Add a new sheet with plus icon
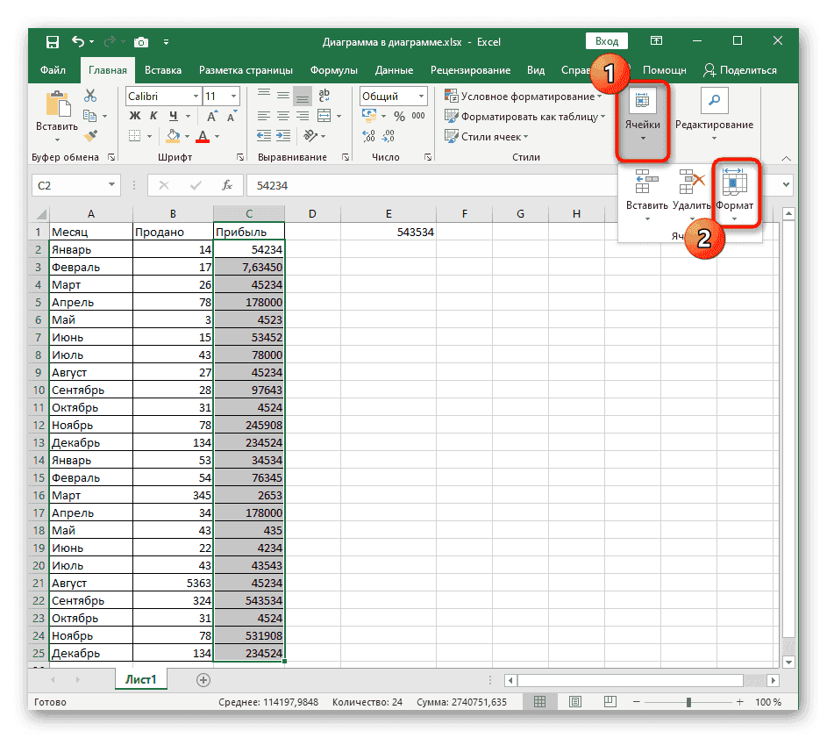827x738 pixels. click(x=203, y=679)
